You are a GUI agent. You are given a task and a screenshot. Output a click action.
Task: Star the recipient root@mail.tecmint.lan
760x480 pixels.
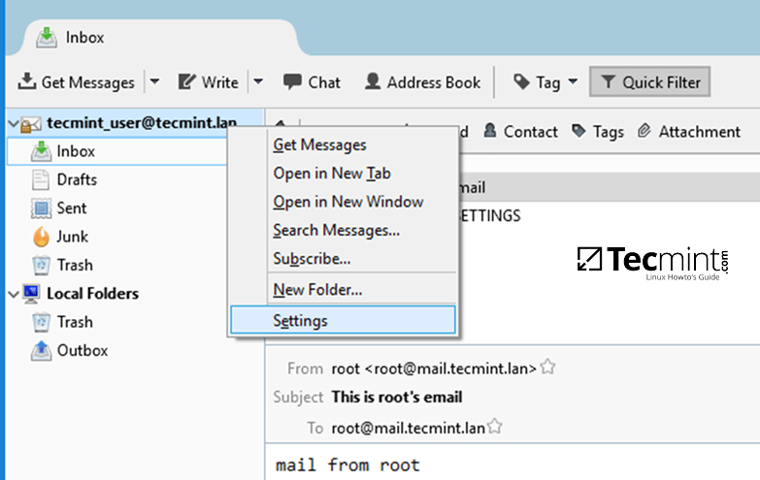tap(495, 427)
